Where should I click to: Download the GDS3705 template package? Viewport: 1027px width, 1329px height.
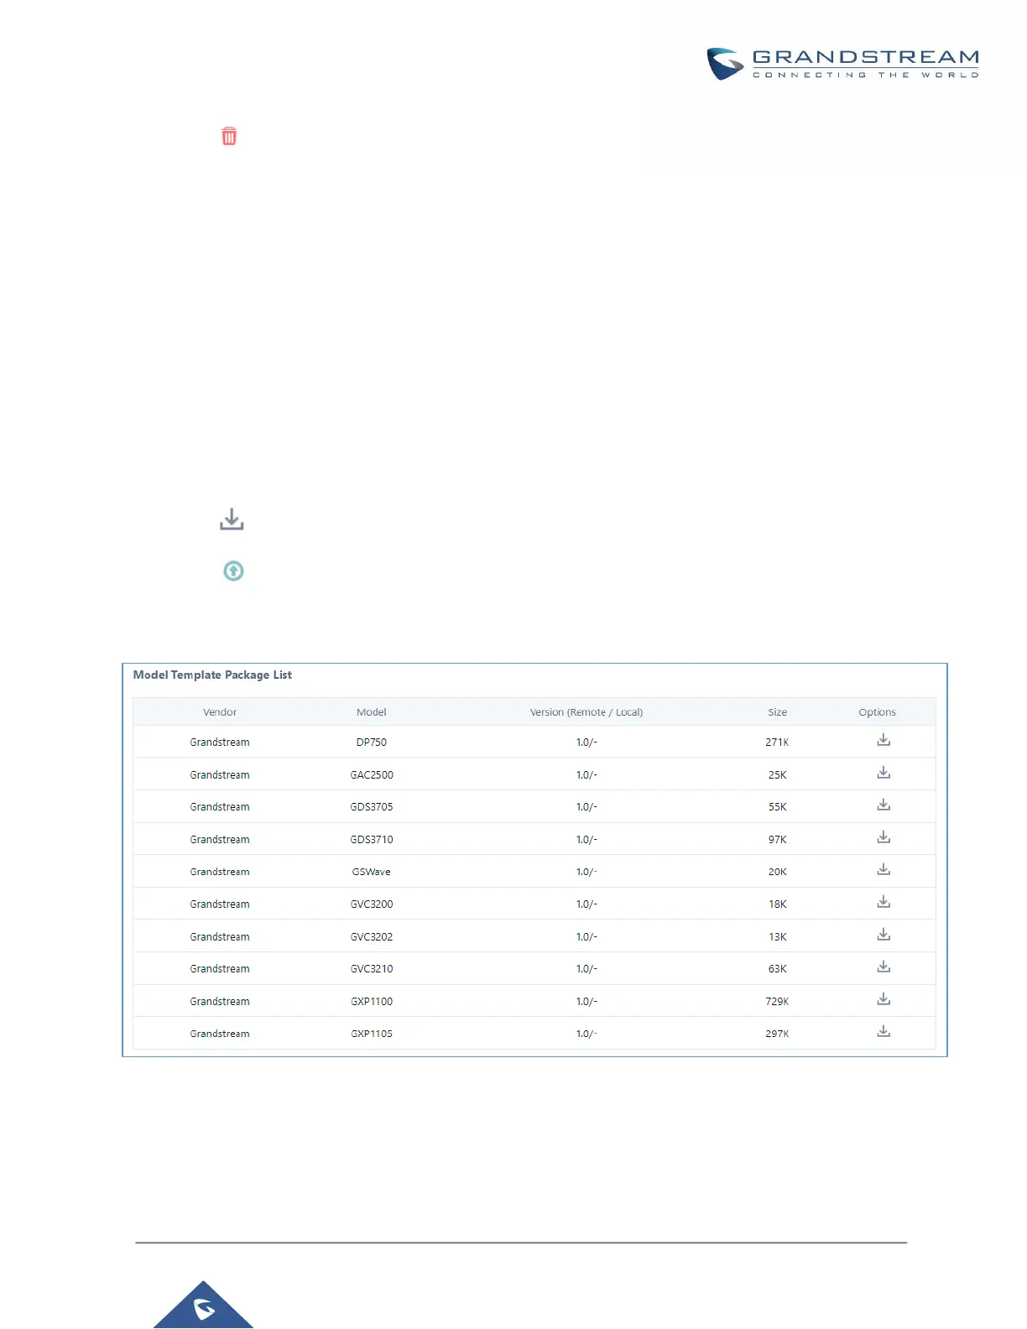click(884, 805)
